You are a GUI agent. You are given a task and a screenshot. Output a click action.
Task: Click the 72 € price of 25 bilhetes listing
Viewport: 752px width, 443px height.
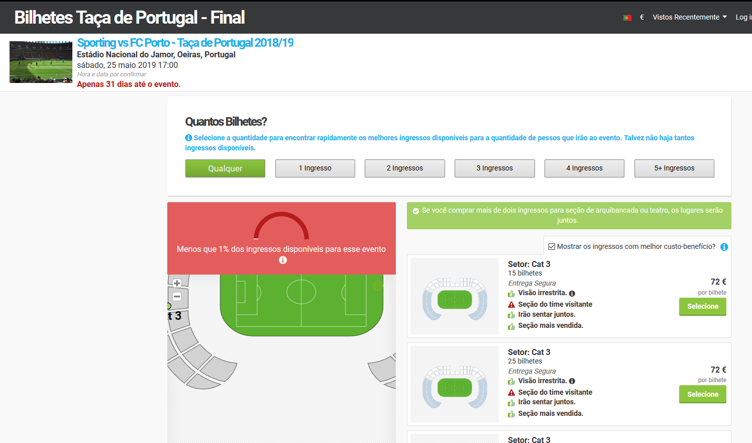pos(718,370)
